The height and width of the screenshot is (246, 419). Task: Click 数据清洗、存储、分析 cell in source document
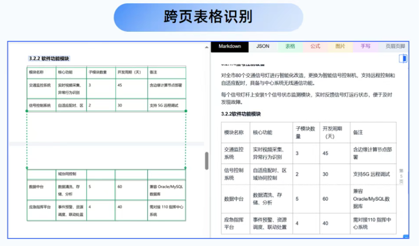coord(71,190)
